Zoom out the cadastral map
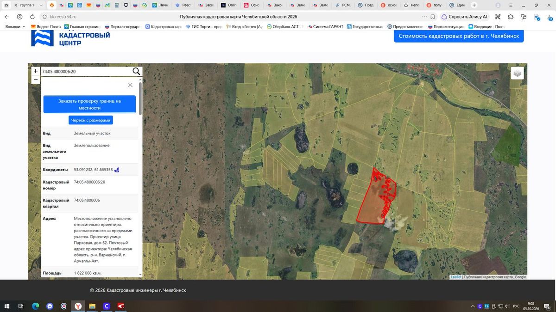Viewport: 556px width, 312px height. pyautogui.click(x=36, y=80)
